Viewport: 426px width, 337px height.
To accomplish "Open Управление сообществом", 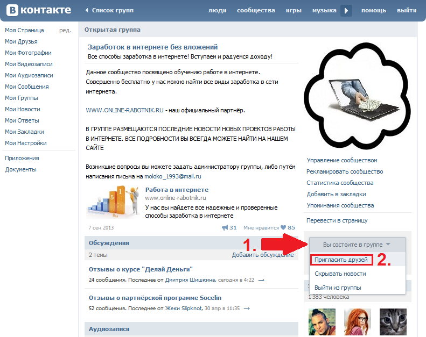I will 342,160.
